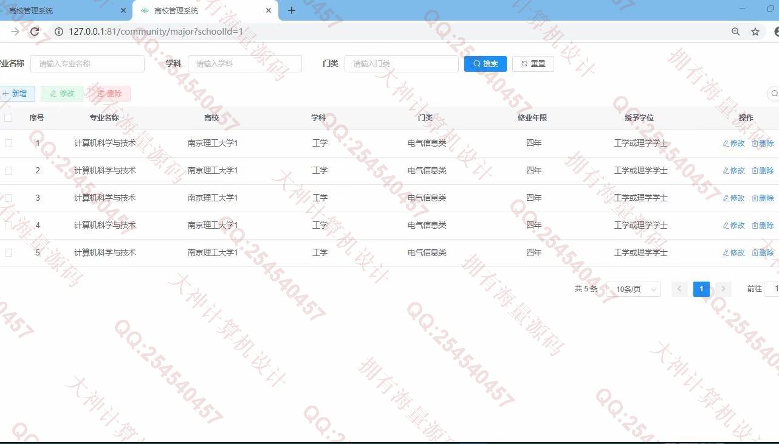779x444 pixels.
Task: Go to previous page with left arrow
Action: click(680, 290)
